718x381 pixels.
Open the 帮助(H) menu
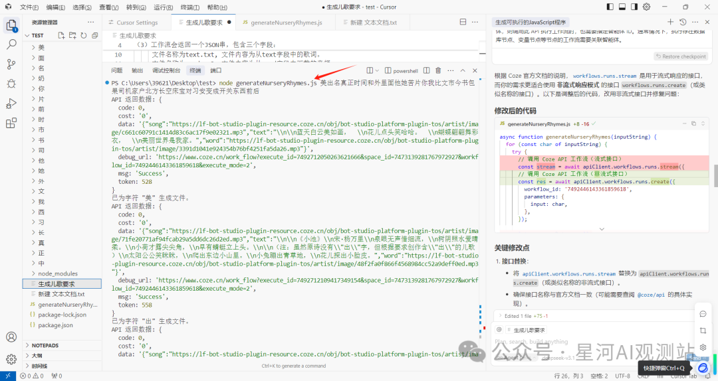[217, 7]
